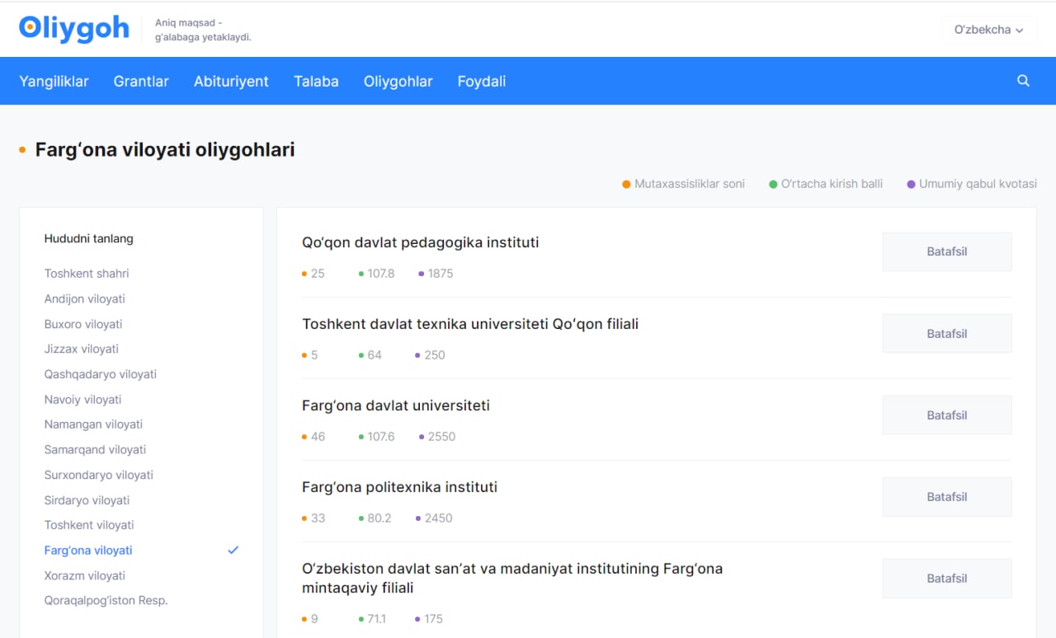Click the Hududni tanlang sidebar heading
The height and width of the screenshot is (638, 1056).
click(89, 239)
